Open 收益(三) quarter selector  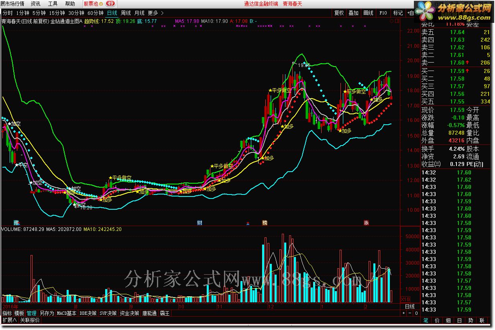click(431, 164)
